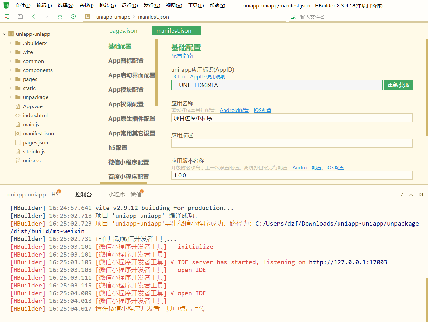Expand the common folder
Screen dimensions: 428x322
11,61
